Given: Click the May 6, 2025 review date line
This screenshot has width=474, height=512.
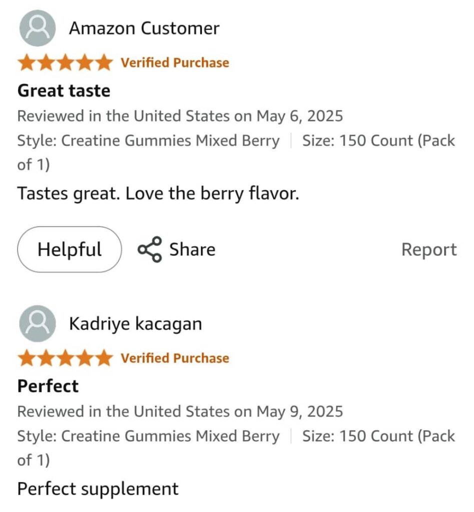Looking at the screenshot, I should [x=180, y=116].
